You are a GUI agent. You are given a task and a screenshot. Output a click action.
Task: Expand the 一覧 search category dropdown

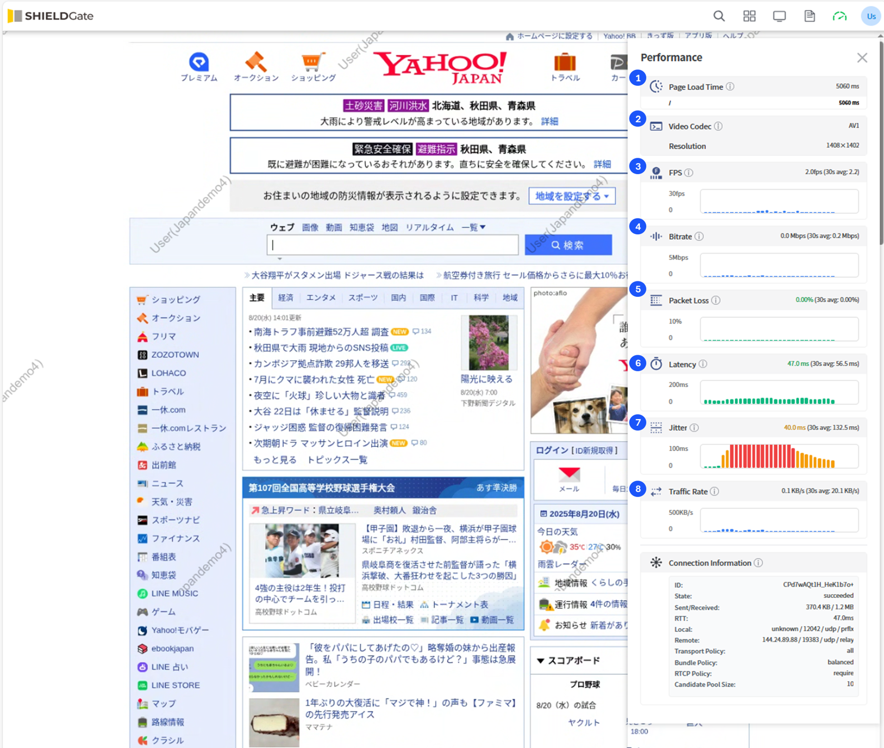click(473, 227)
